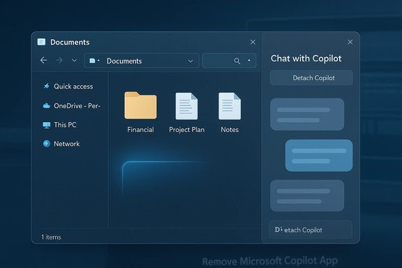Click the forward arrow in the toolbar
The width and height of the screenshot is (402, 268).
click(x=59, y=60)
